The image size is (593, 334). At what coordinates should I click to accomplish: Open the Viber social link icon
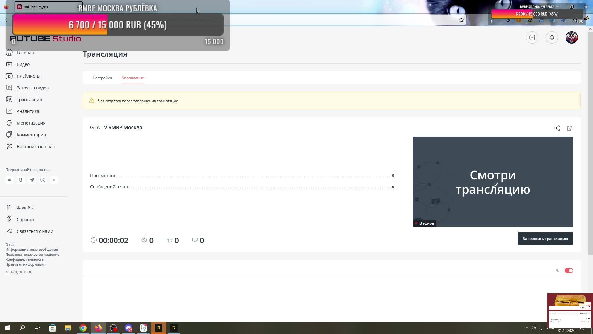click(43, 180)
